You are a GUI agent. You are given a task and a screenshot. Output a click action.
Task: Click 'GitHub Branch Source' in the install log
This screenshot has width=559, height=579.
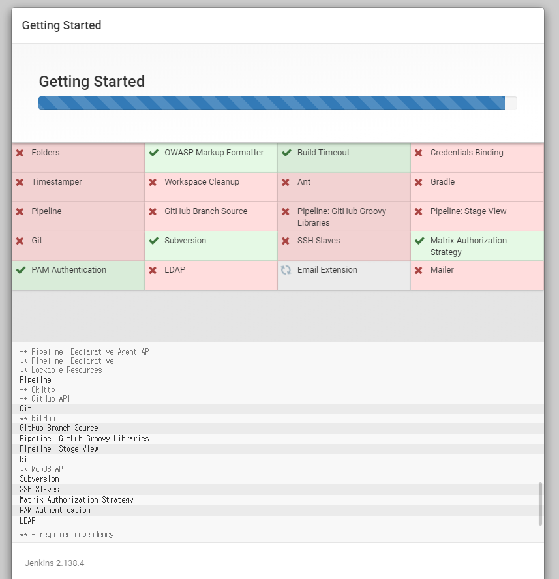pos(59,428)
